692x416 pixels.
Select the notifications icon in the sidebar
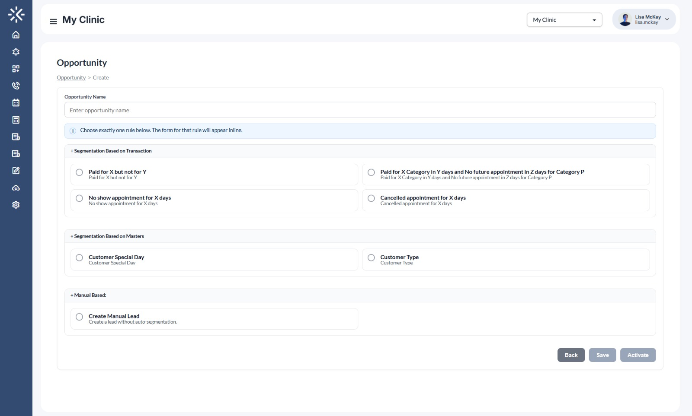pyautogui.click(x=16, y=51)
